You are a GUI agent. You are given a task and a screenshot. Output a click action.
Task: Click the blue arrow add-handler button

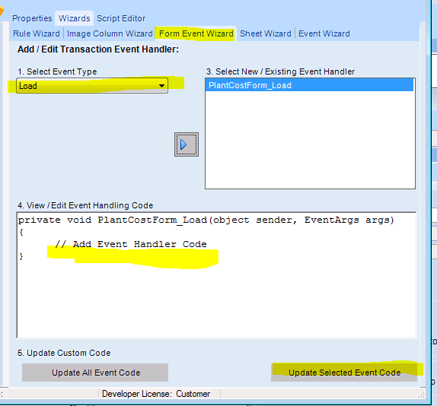pyautogui.click(x=187, y=144)
